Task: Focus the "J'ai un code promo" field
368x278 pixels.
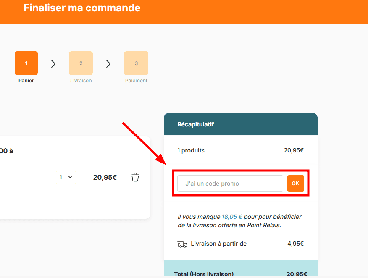Action: tap(230, 184)
